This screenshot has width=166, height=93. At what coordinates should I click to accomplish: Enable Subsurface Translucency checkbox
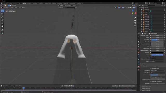(151, 81)
